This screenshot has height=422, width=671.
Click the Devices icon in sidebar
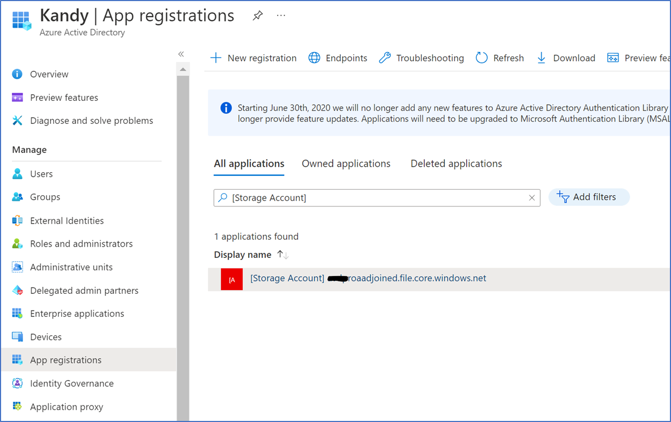(18, 337)
